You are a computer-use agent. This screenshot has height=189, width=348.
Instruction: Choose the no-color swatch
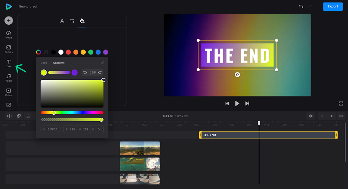(x=46, y=52)
